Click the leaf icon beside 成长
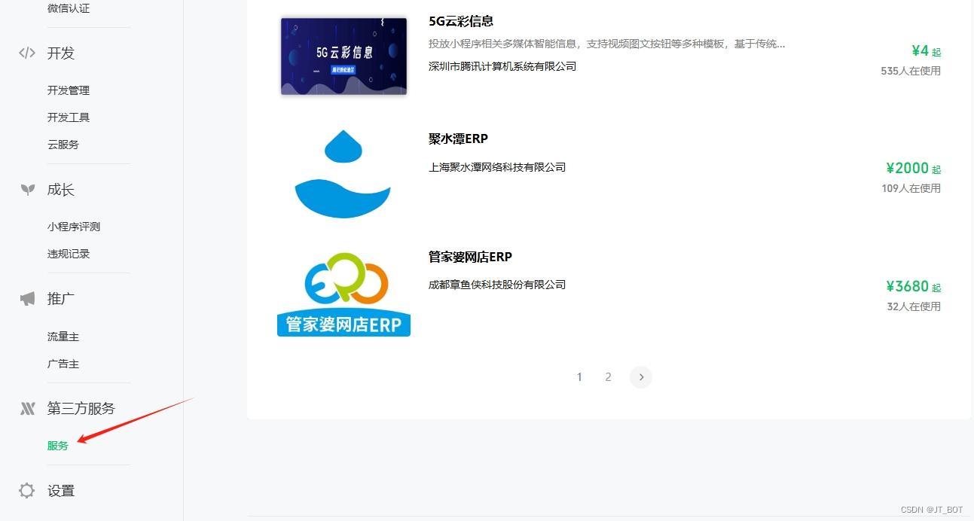974x521 pixels. tap(27, 190)
